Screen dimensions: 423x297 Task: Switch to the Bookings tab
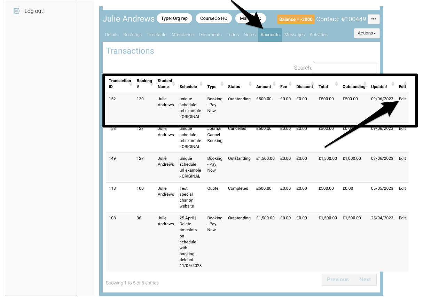point(132,35)
